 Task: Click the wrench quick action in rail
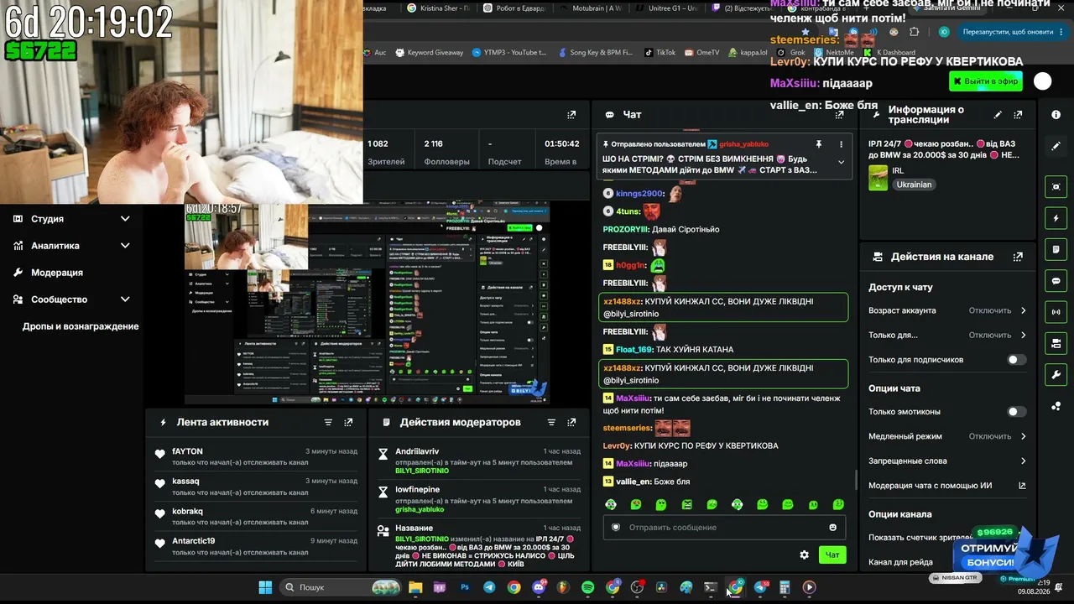click(x=1056, y=374)
